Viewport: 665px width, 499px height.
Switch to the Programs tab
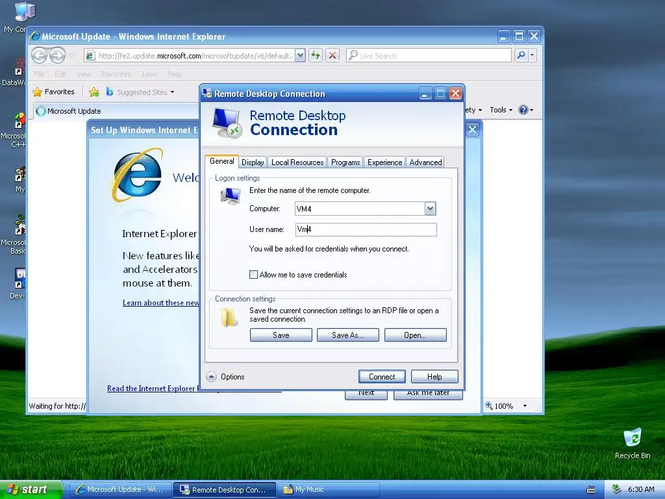coord(345,162)
